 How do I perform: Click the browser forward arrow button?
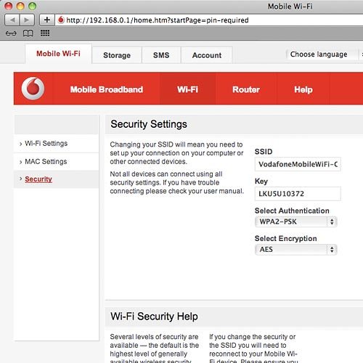pos(27,20)
